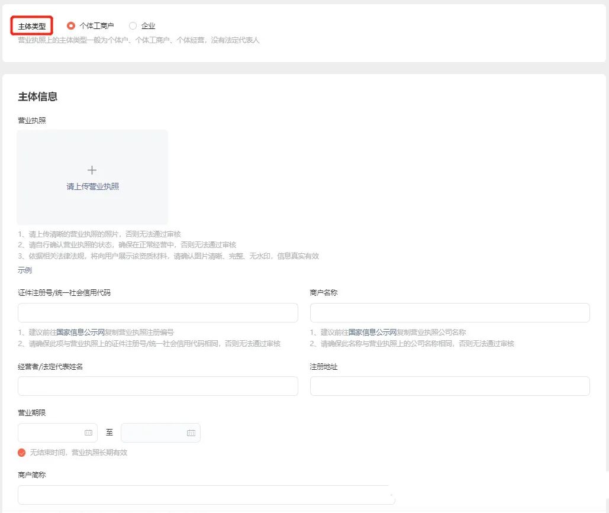609x513 pixels.
Task: Click the end date calendar icon
Action: (x=191, y=433)
